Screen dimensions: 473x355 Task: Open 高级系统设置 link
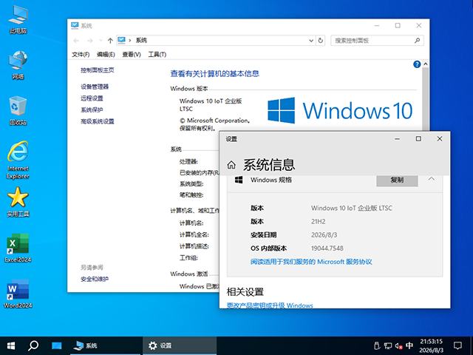pos(98,121)
